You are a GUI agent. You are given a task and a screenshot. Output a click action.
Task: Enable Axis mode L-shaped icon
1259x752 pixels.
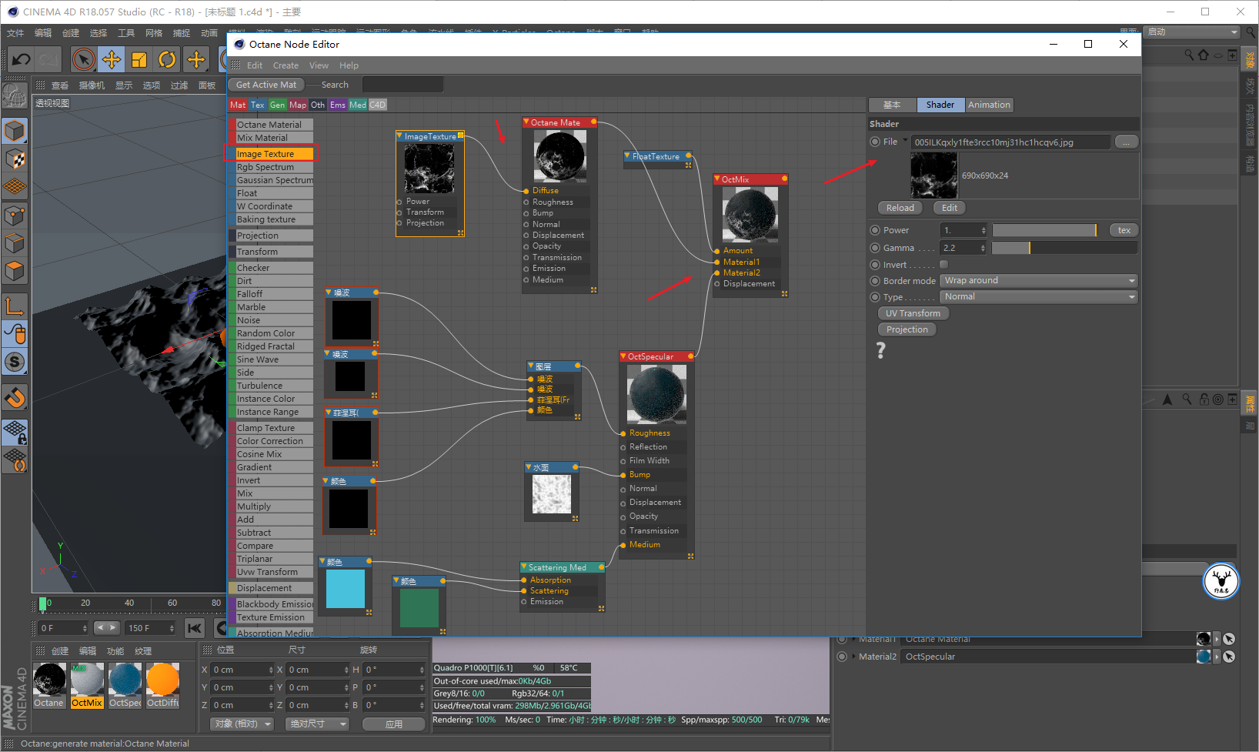pos(15,306)
